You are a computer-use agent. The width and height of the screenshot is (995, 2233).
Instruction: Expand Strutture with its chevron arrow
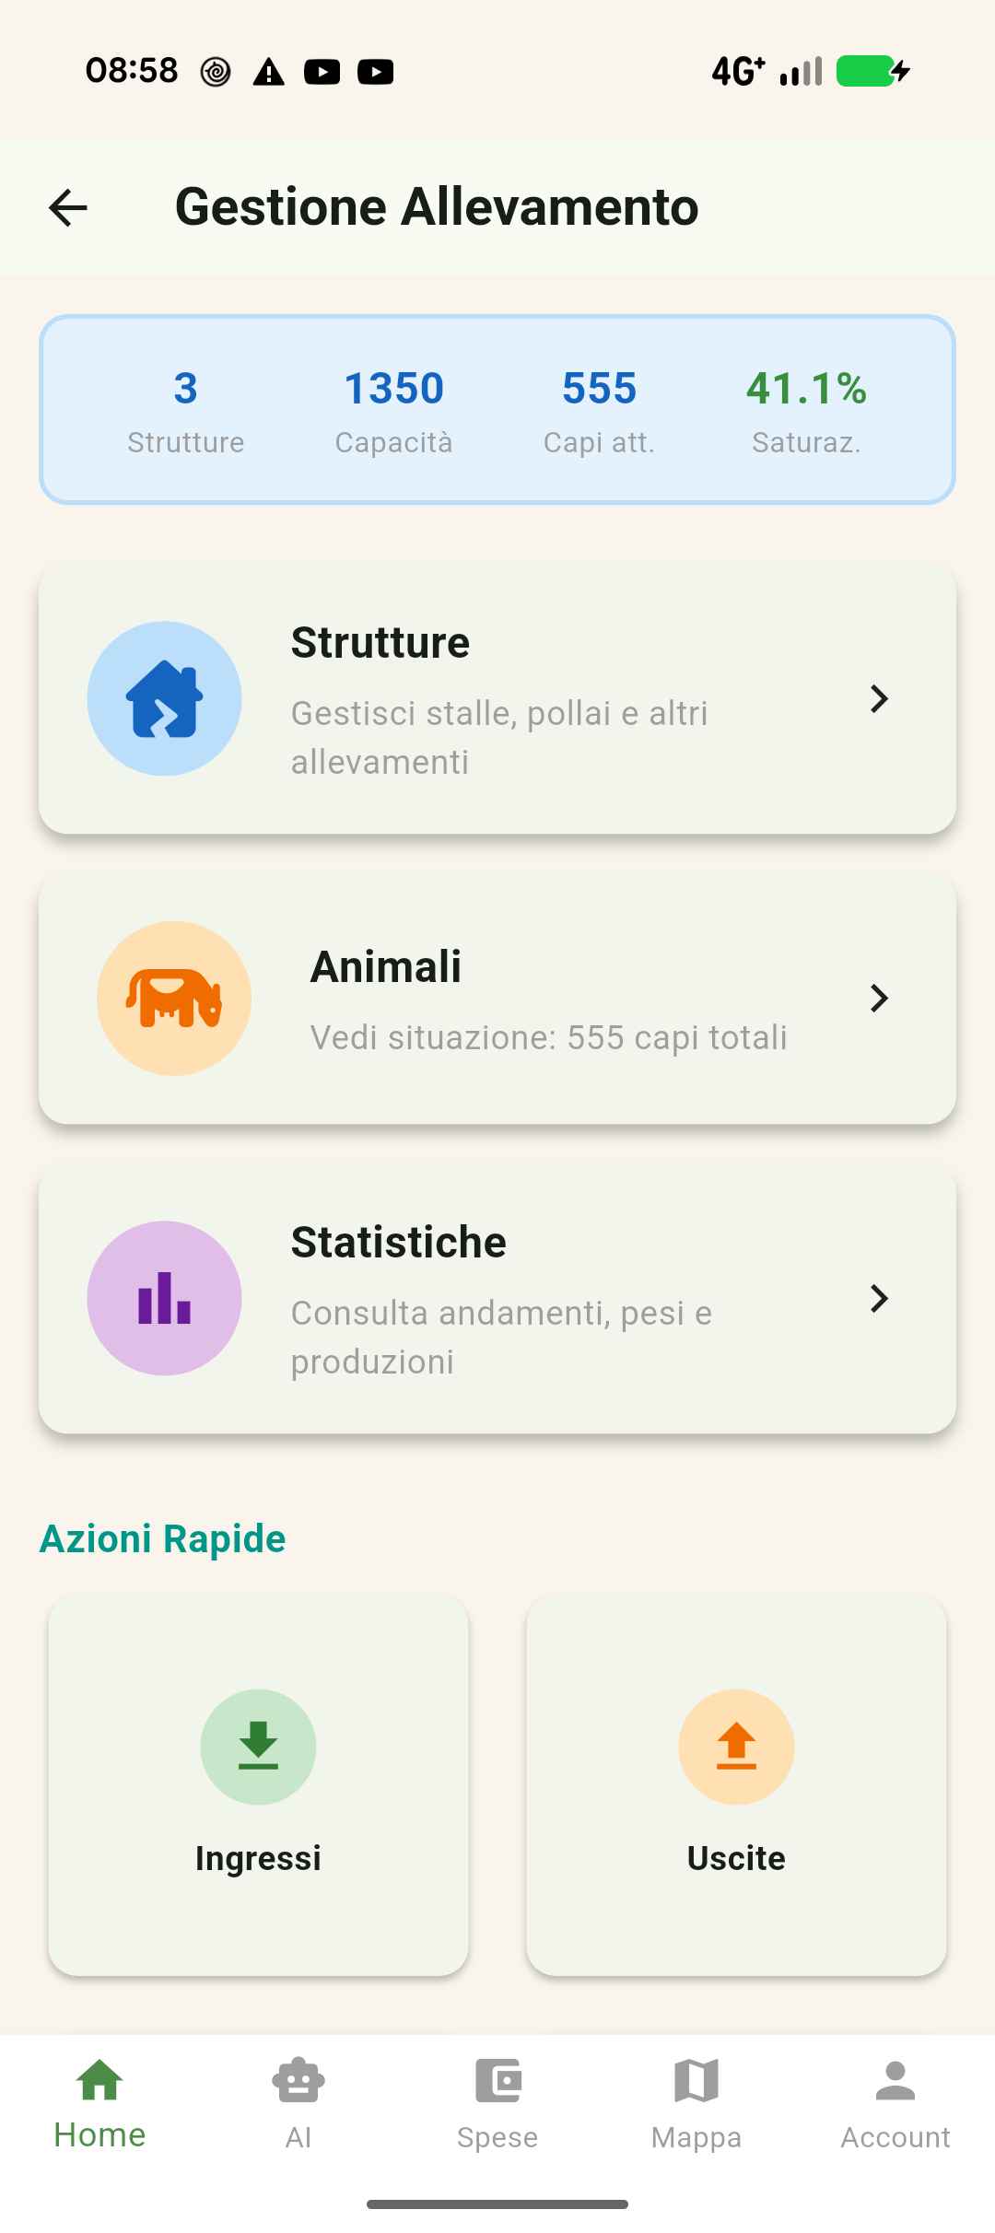tap(879, 698)
